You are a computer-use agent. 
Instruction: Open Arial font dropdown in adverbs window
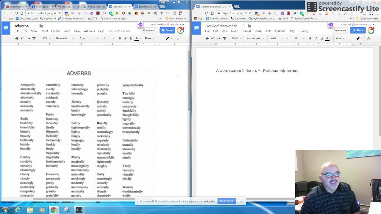[89, 38]
